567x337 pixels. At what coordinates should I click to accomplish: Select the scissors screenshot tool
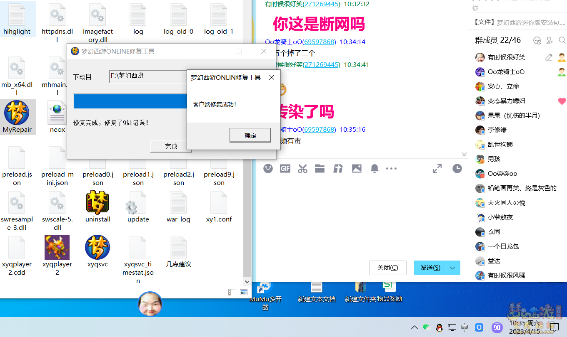[x=302, y=169]
